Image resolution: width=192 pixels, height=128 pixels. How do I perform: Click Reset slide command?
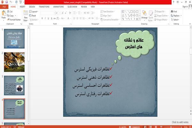pos(33,16)
